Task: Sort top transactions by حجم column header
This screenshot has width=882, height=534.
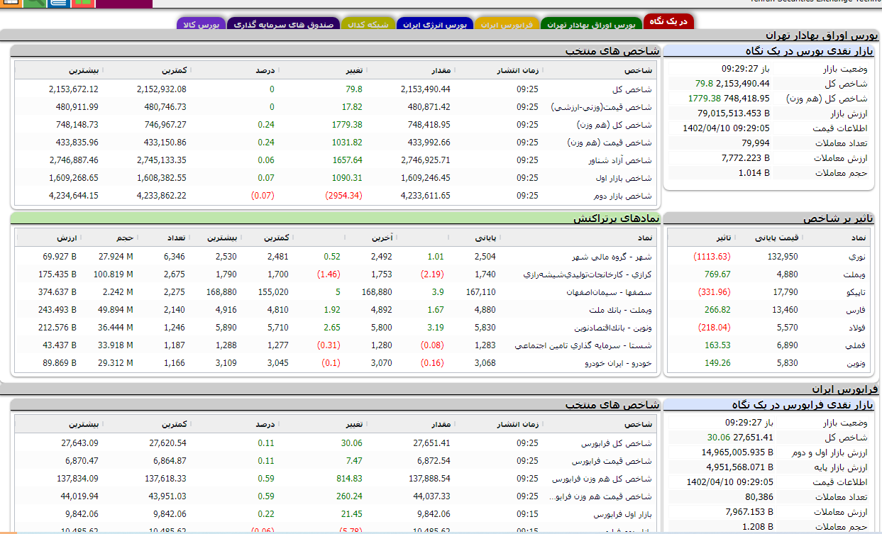Action: click(x=125, y=238)
